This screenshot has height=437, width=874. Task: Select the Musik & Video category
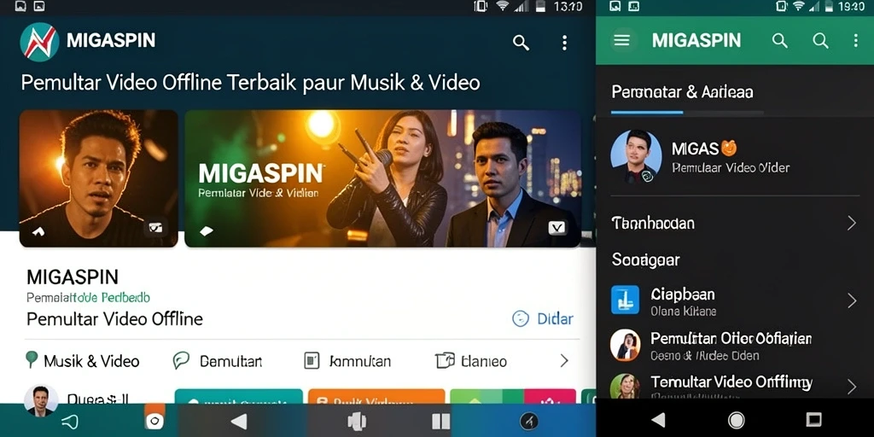pyautogui.click(x=83, y=361)
